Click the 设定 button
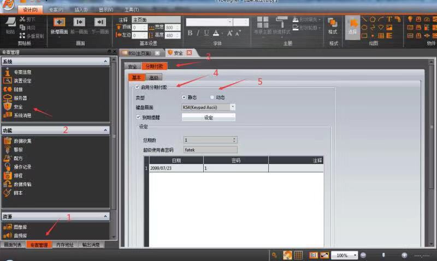 (209, 118)
